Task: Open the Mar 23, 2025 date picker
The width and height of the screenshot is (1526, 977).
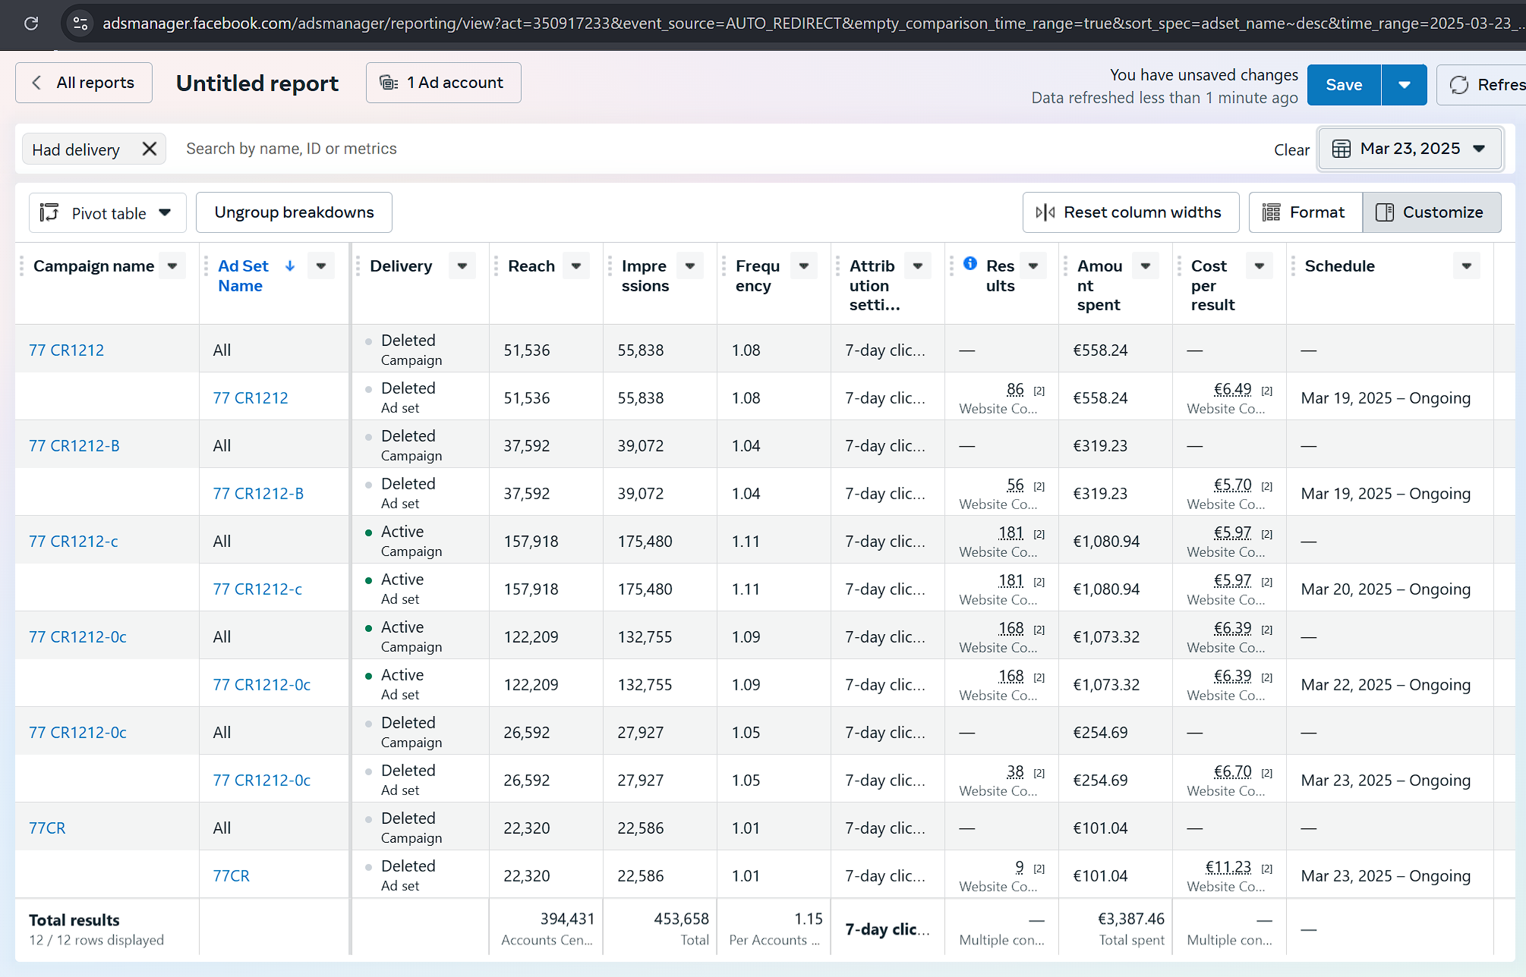Action: click(x=1410, y=149)
